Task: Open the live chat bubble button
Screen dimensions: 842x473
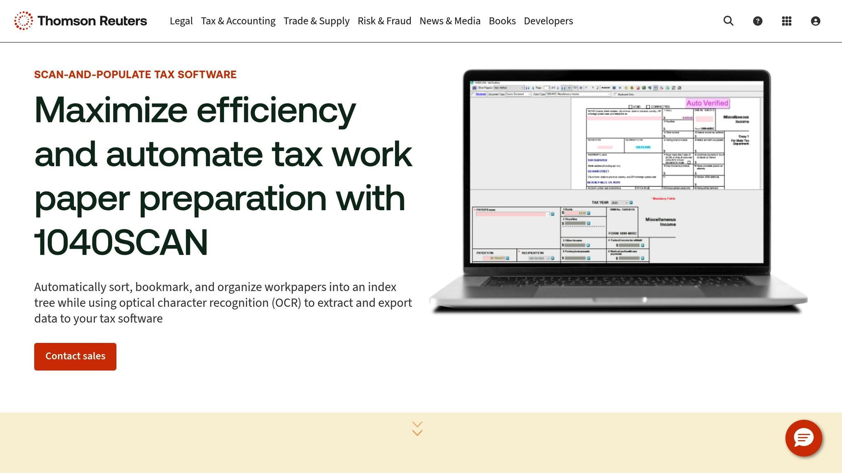Action: (x=803, y=438)
